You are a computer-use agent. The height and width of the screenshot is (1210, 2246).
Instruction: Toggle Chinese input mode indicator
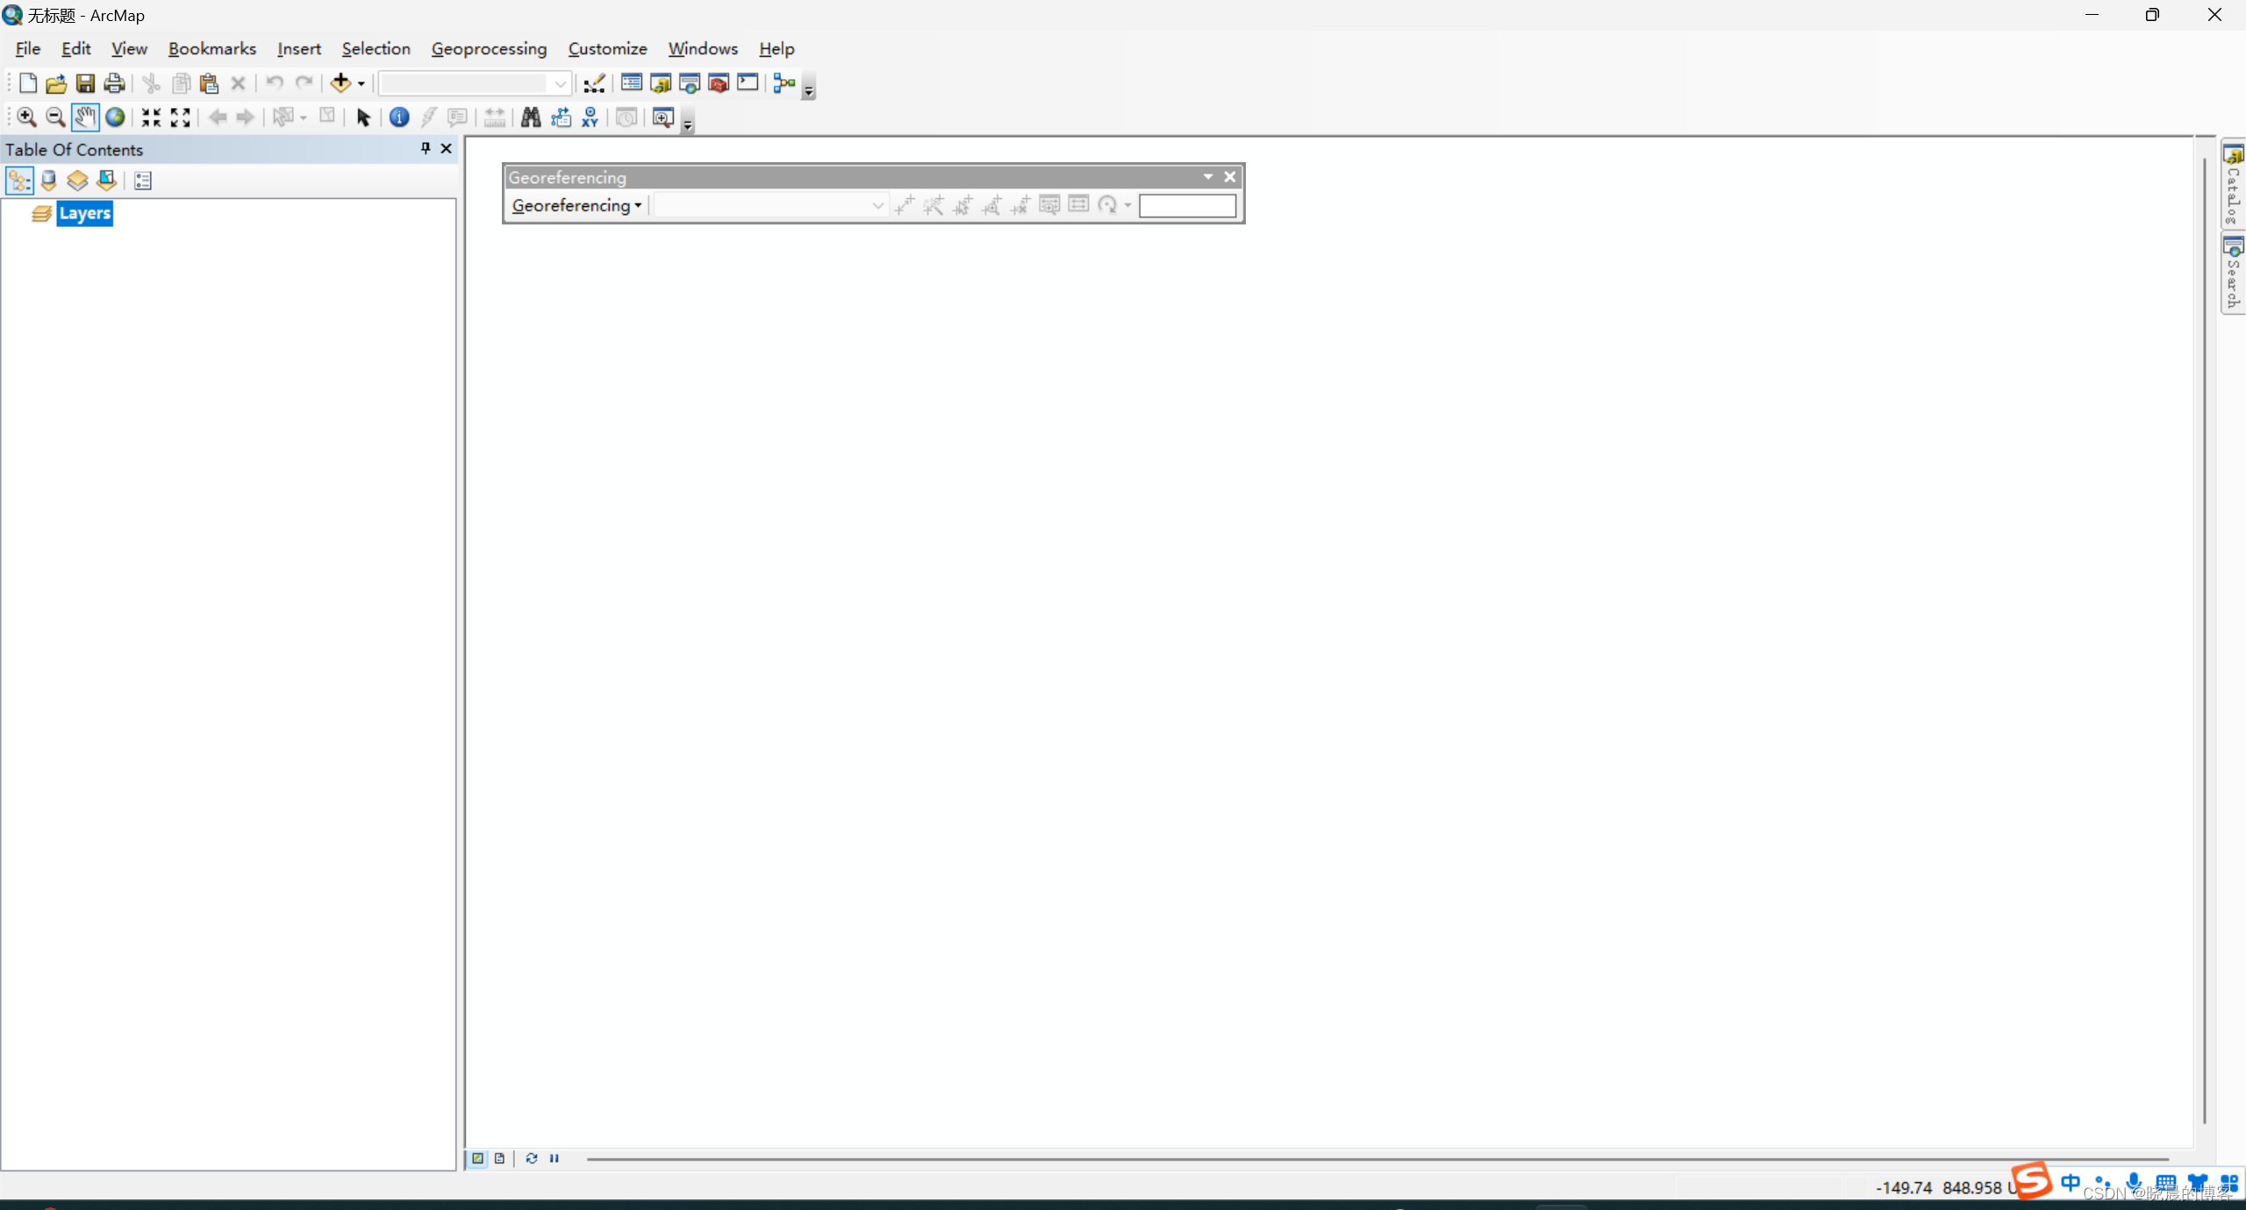pyautogui.click(x=2071, y=1183)
